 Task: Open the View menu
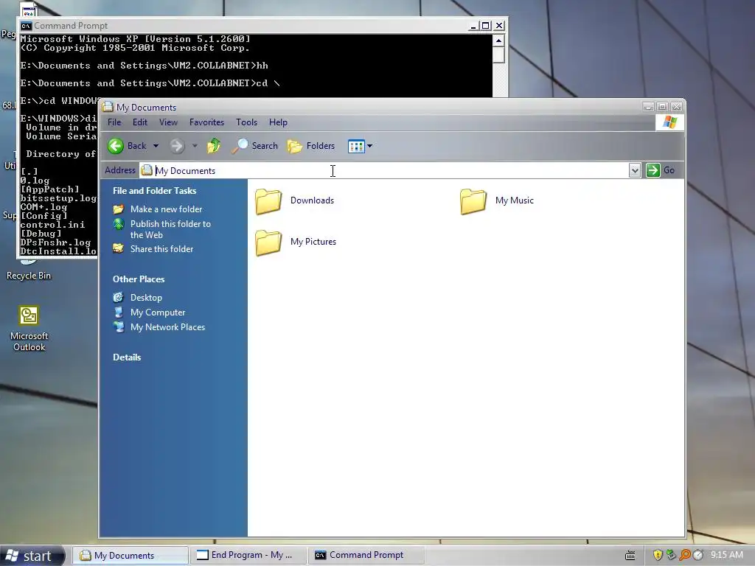click(168, 122)
